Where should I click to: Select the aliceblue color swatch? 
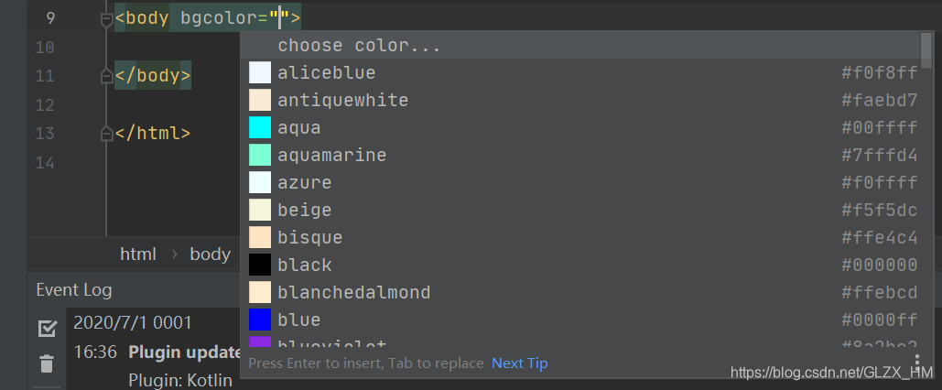[x=260, y=72]
